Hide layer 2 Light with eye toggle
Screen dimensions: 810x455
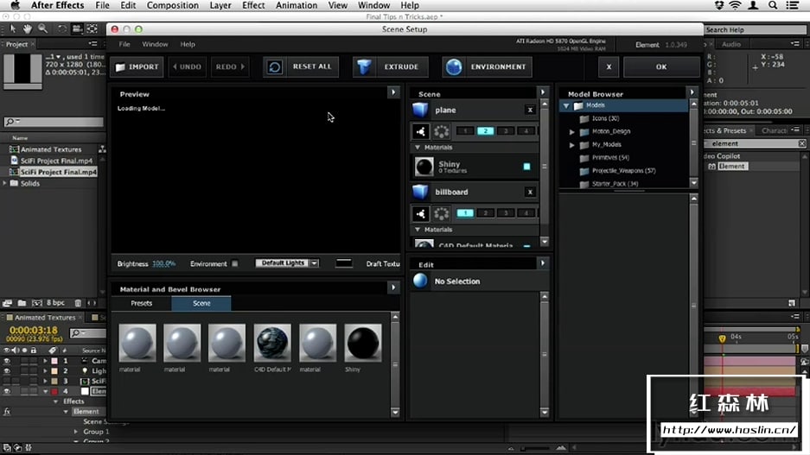tap(7, 371)
